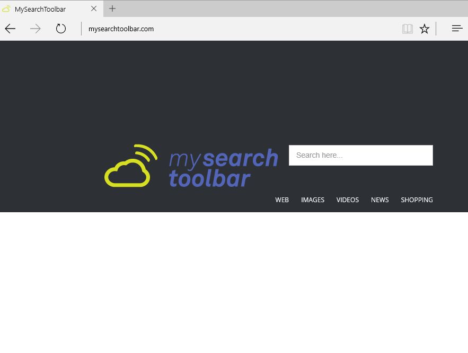Click the back navigation arrow
468x353 pixels.
(x=10, y=29)
